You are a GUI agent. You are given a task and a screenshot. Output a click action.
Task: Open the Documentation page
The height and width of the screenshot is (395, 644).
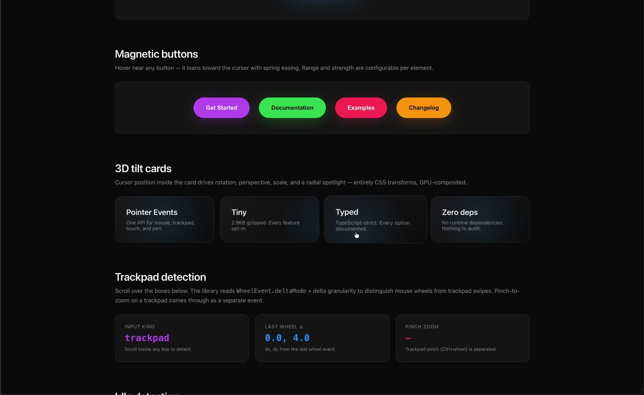(292, 108)
